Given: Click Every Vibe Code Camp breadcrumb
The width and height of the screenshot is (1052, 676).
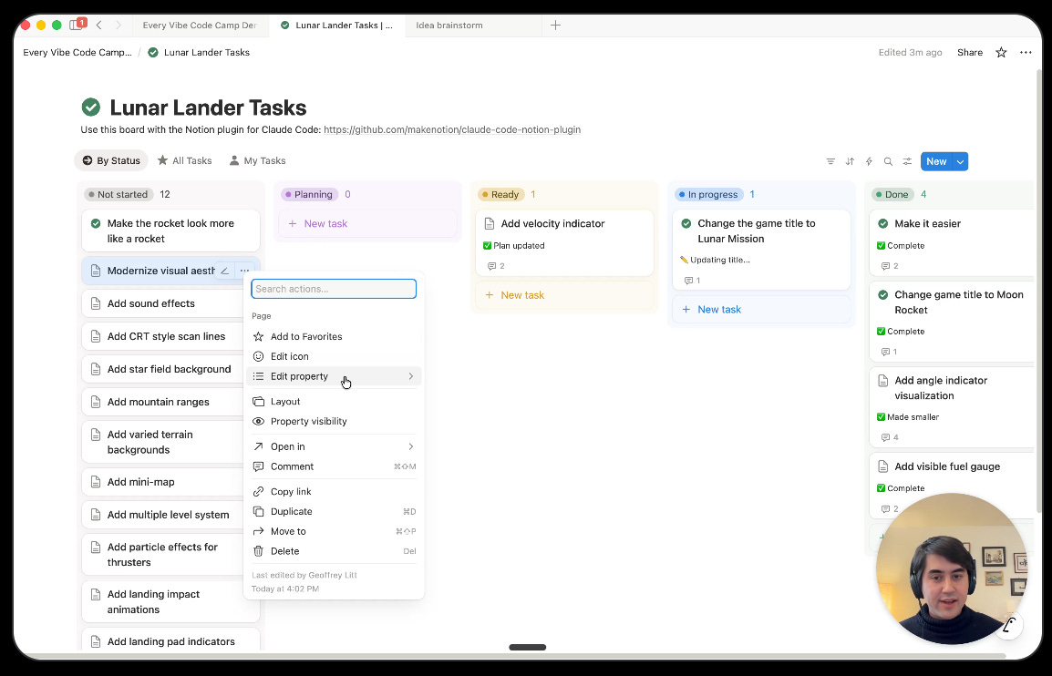Looking at the screenshot, I should click(x=77, y=52).
